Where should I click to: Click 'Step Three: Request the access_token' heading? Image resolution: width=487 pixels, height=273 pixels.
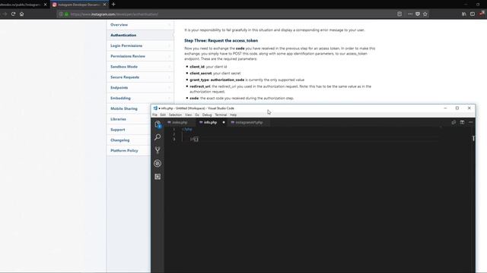click(221, 40)
